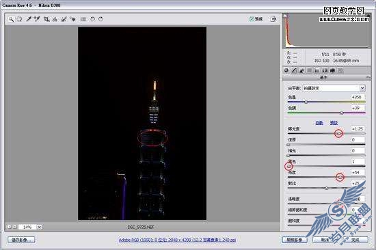Click the Tint (色調) slider handle
The width and height of the screenshot is (376, 250).
tap(342, 113)
